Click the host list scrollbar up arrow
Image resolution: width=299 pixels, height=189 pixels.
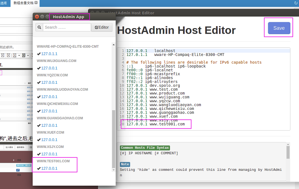(114, 45)
